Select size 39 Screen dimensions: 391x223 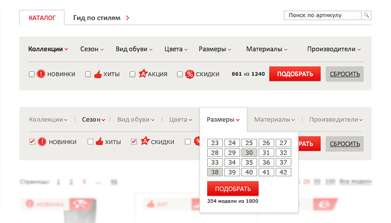[x=232, y=172]
